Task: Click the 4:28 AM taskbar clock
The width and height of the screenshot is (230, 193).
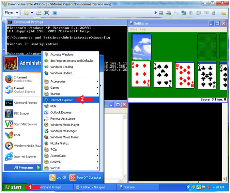Action: click(x=218, y=187)
